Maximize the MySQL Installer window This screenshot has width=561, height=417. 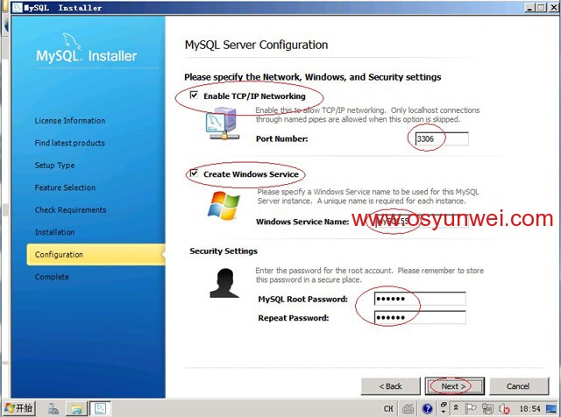(x=542, y=7)
